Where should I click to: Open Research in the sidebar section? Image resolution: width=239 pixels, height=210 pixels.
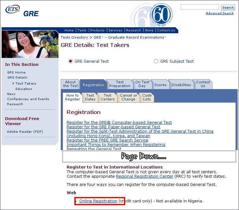(15, 104)
